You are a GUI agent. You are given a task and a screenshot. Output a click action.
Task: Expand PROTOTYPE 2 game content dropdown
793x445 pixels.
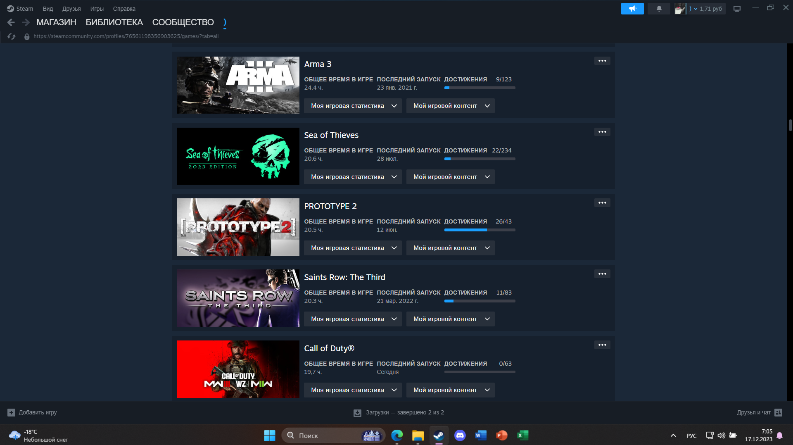[x=451, y=248]
